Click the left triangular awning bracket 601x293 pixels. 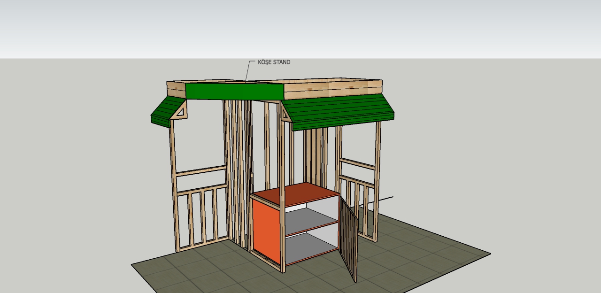pyautogui.click(x=180, y=111)
